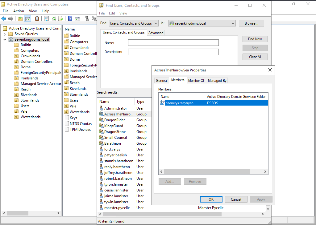This screenshot has width=316, height=225.
Task: Open the Action menu
Action: tap(19, 11)
